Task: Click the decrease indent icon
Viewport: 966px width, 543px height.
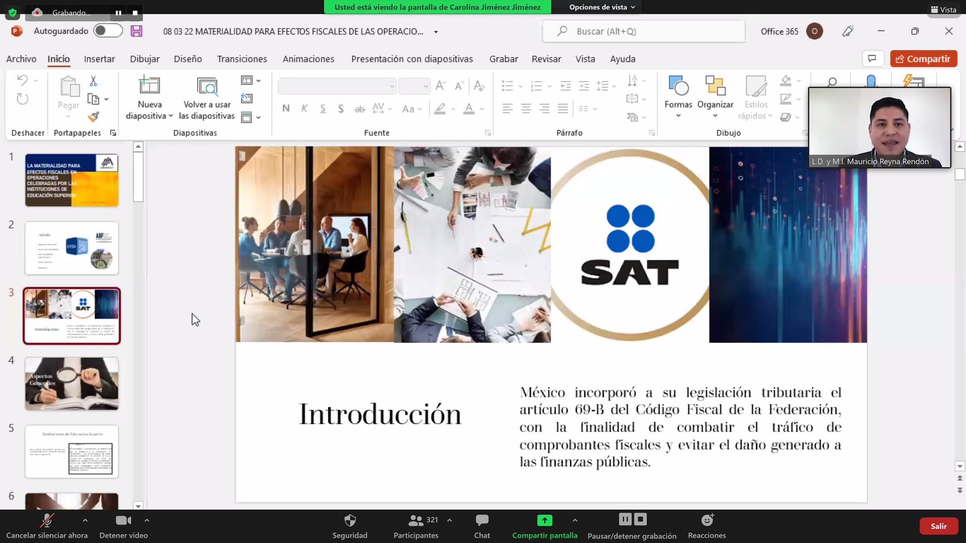Action: [566, 86]
